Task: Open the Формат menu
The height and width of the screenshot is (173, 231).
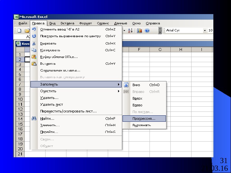Action: [85, 23]
